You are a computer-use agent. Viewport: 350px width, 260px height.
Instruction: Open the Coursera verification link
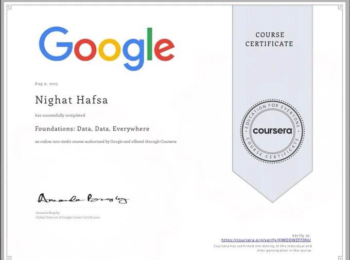click(266, 240)
